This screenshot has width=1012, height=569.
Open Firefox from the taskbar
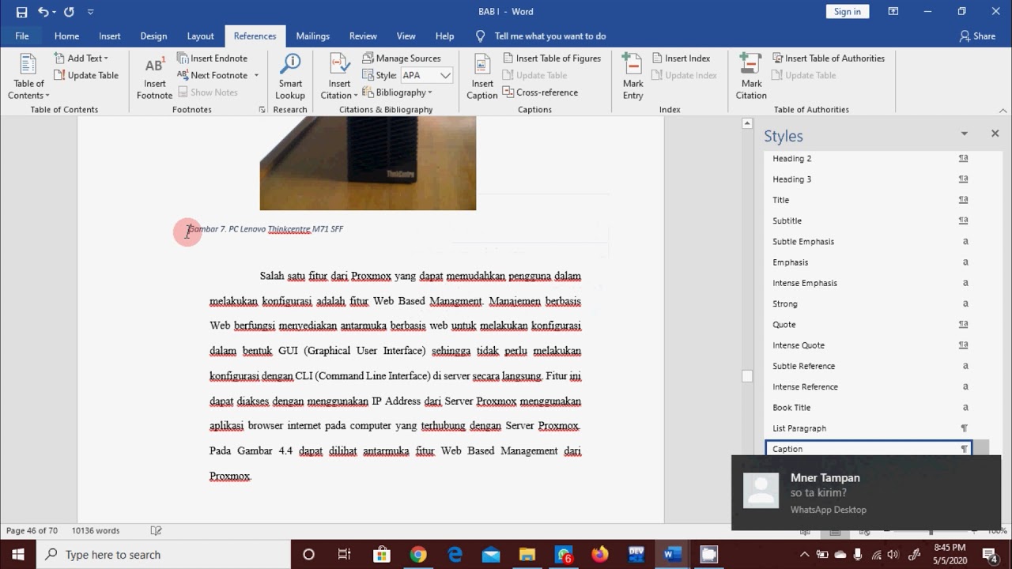coord(600,554)
